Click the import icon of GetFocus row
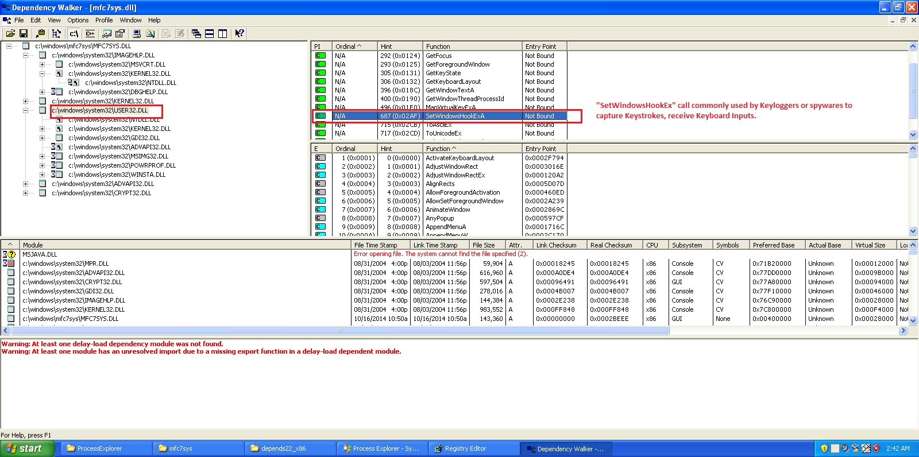 (x=321, y=56)
